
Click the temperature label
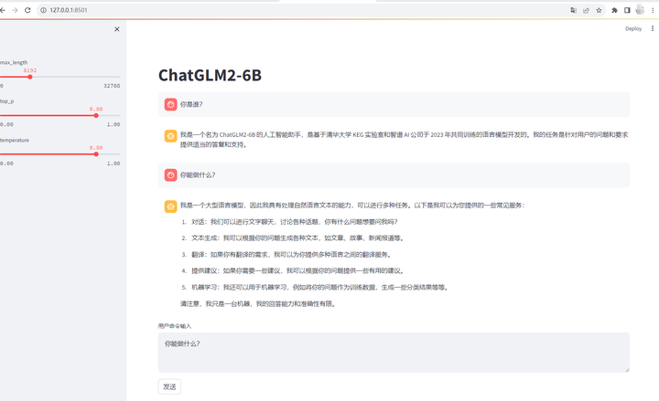pyautogui.click(x=15, y=140)
